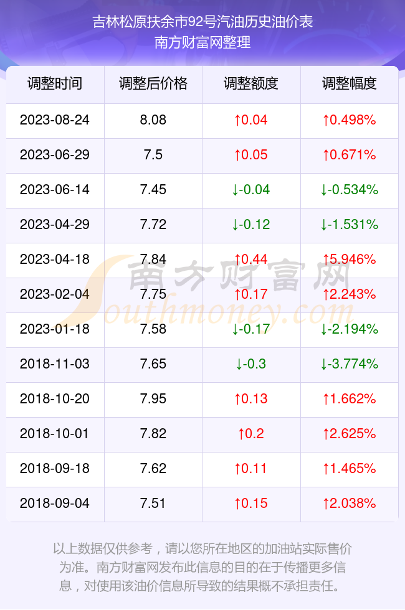
Task: Click the disclaimer paragraph at bottom
Action: [x=202, y=567]
